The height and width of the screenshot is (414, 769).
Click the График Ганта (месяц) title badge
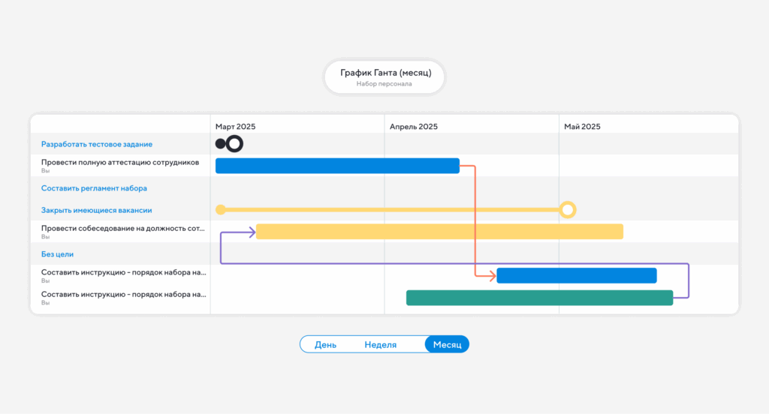point(384,77)
